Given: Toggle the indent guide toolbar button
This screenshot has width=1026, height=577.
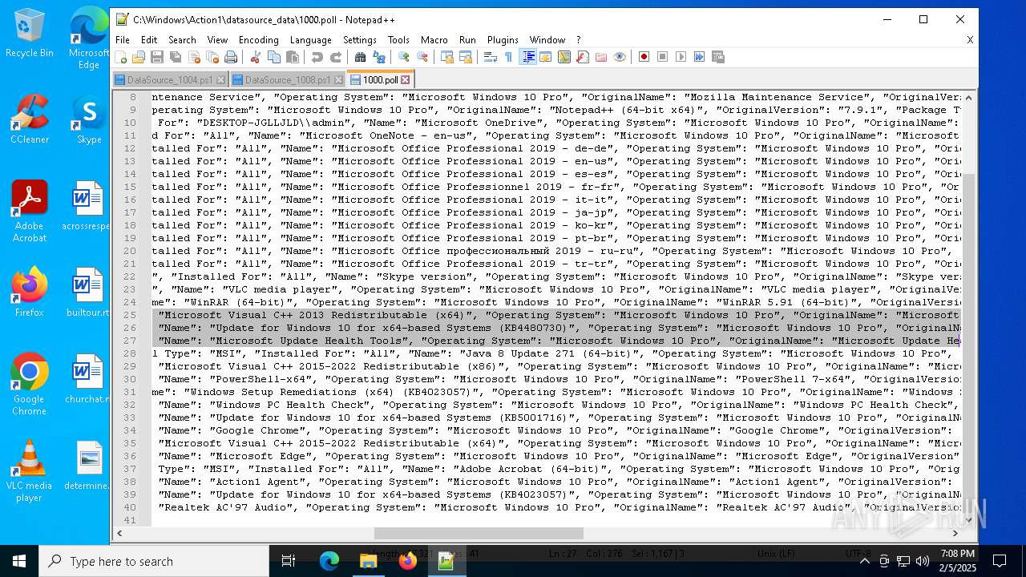Looking at the screenshot, I should (x=528, y=57).
